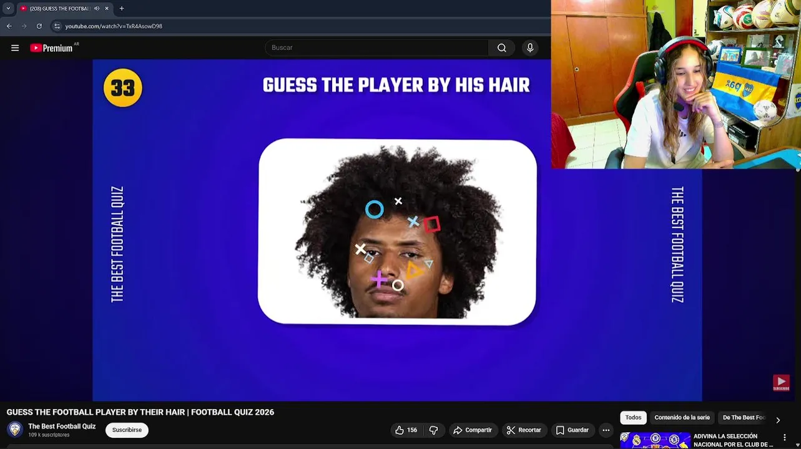Click the video player to pause

[397, 231]
